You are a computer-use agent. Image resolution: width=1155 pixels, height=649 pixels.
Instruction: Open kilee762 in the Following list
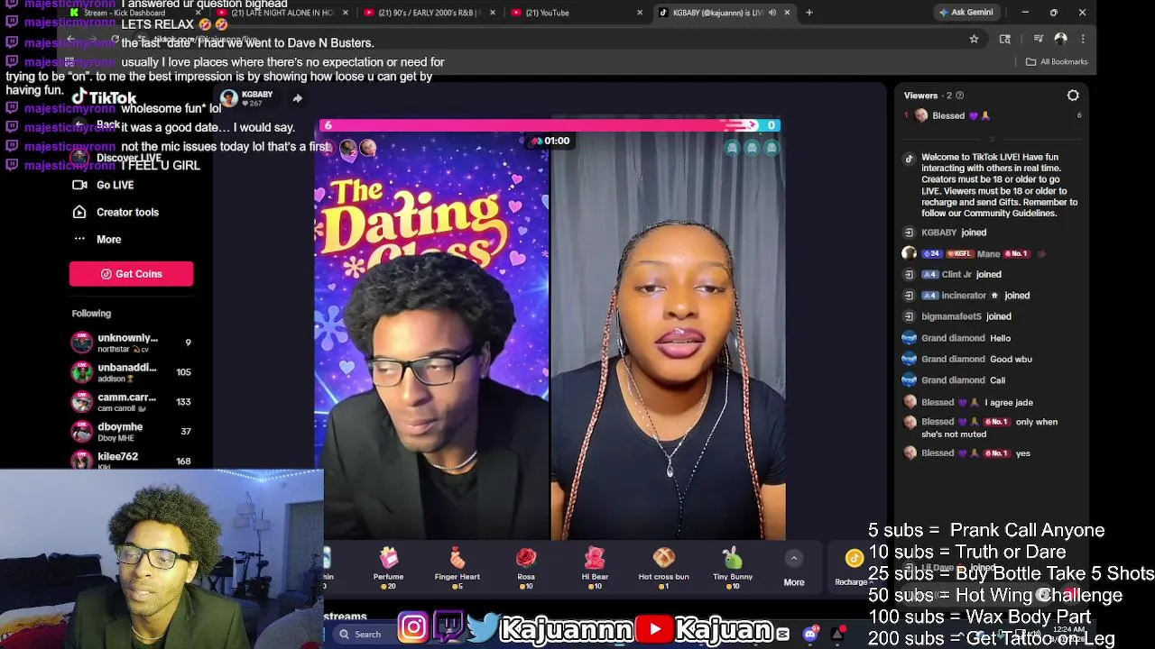click(131, 460)
